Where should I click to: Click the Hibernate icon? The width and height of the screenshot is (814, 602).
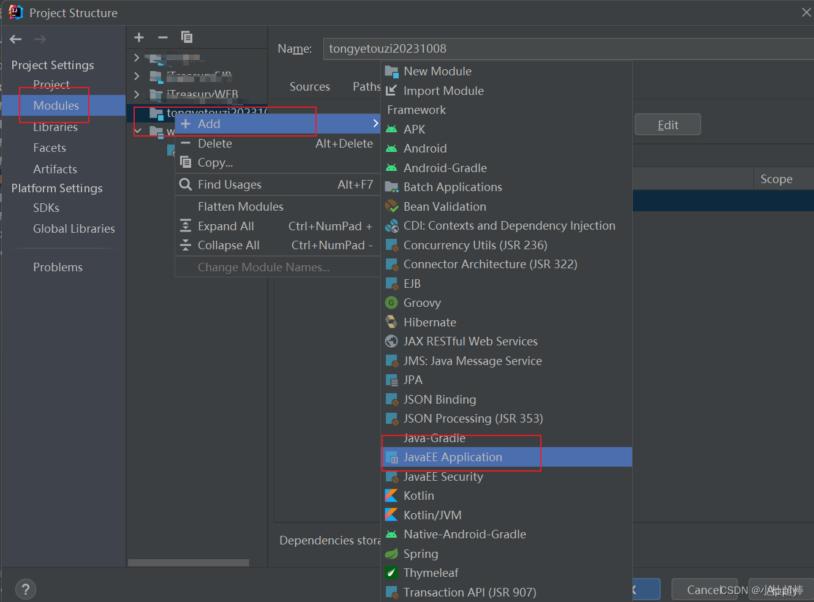(391, 322)
